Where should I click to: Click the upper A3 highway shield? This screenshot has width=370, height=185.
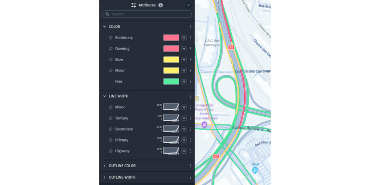[x=231, y=47]
